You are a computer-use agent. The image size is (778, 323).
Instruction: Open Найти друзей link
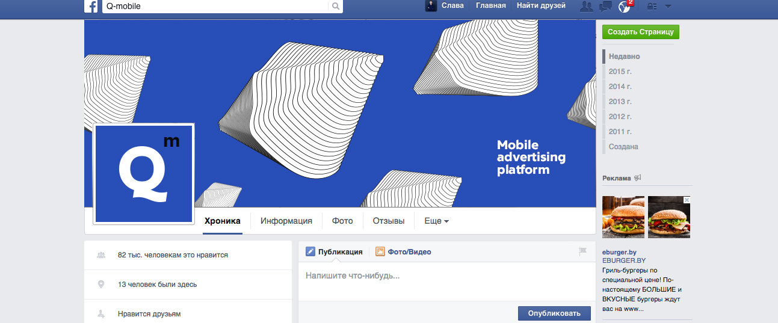pos(541,6)
